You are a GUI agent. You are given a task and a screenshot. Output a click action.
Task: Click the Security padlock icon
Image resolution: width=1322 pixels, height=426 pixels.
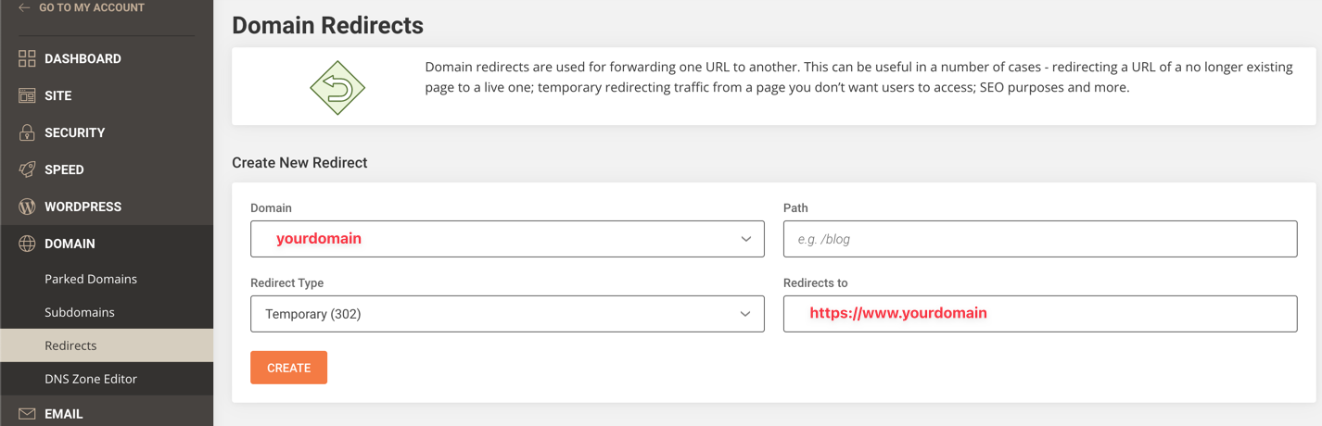[27, 132]
